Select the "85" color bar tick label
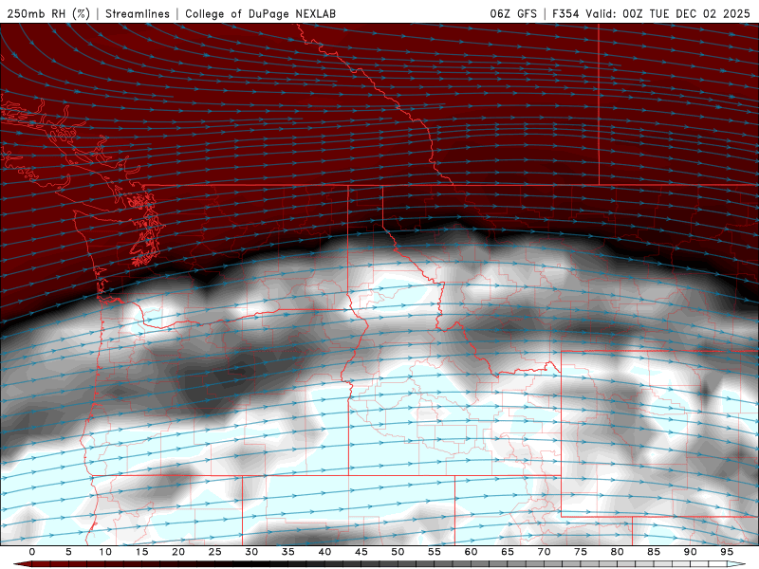The width and height of the screenshot is (759, 569). pyautogui.click(x=654, y=552)
